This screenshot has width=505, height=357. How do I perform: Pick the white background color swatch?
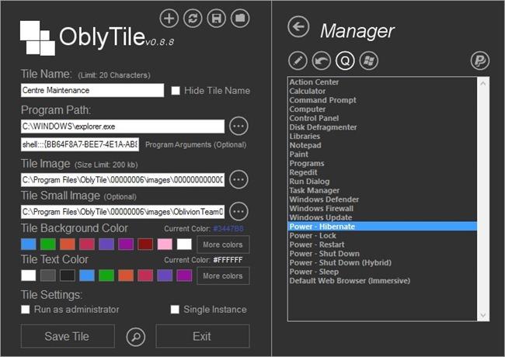pyautogui.click(x=184, y=244)
